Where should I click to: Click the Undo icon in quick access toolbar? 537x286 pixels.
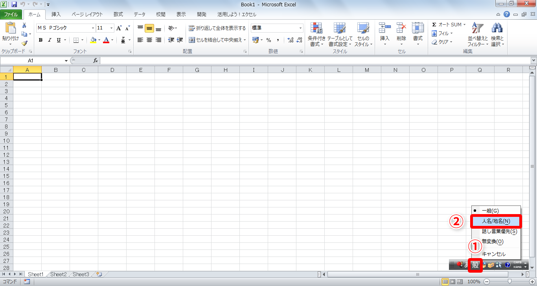click(x=23, y=4)
